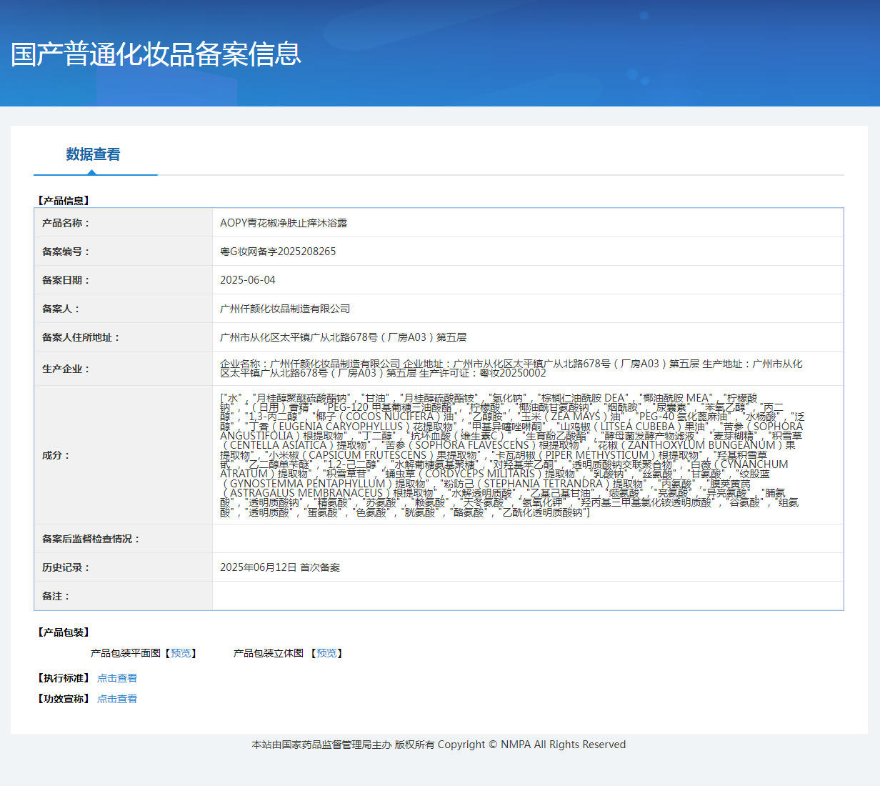880x786 pixels.
Task: Click the 生产企业 information cell
Action: point(500,368)
